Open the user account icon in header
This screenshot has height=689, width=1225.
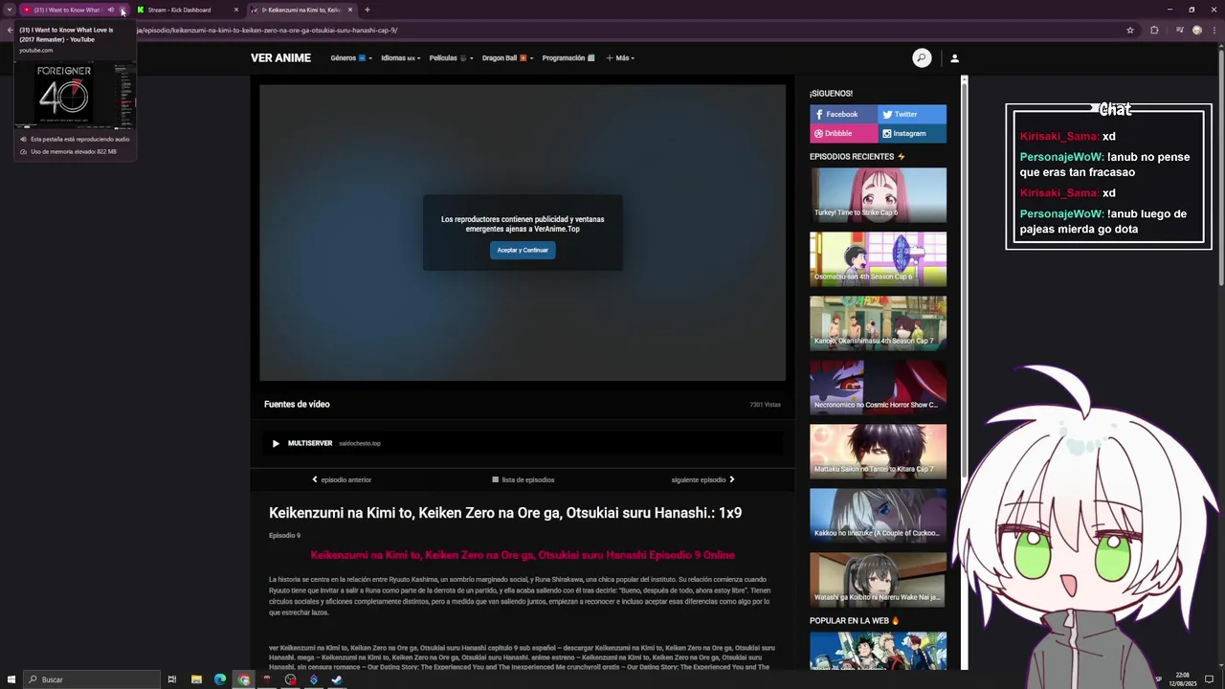click(954, 58)
